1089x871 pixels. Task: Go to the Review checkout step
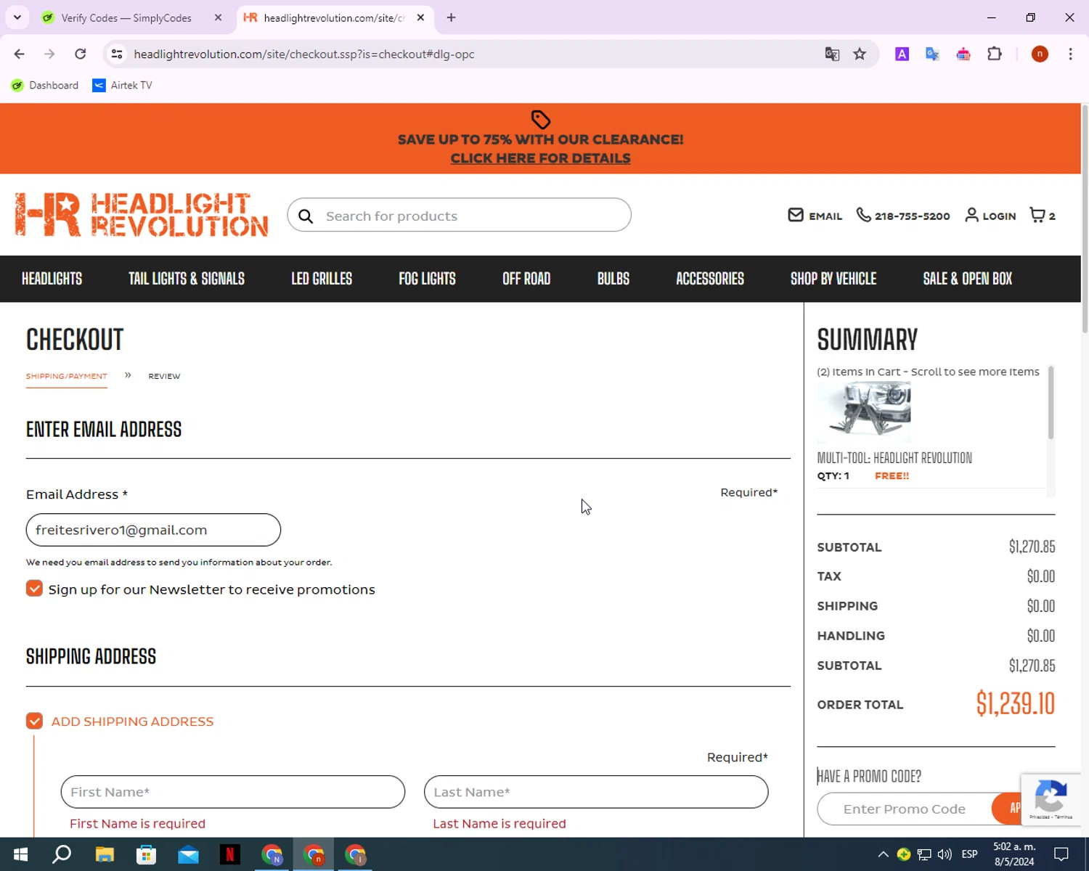tap(164, 376)
